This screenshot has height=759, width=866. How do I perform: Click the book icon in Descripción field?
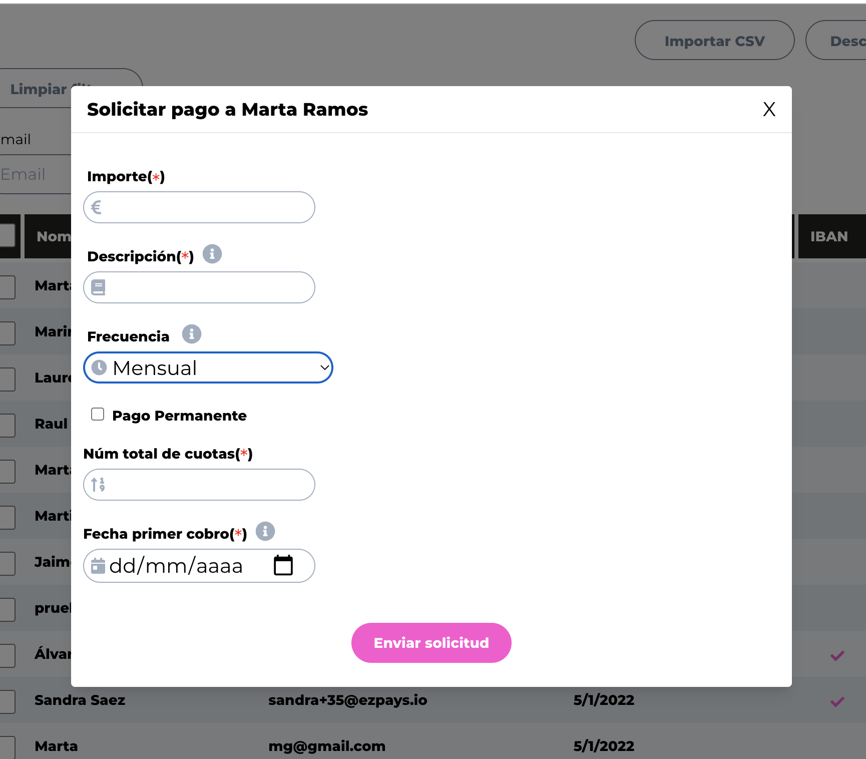pos(98,287)
